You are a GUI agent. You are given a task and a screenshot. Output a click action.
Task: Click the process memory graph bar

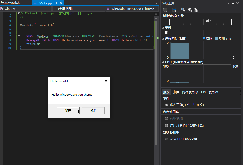coord(180,51)
